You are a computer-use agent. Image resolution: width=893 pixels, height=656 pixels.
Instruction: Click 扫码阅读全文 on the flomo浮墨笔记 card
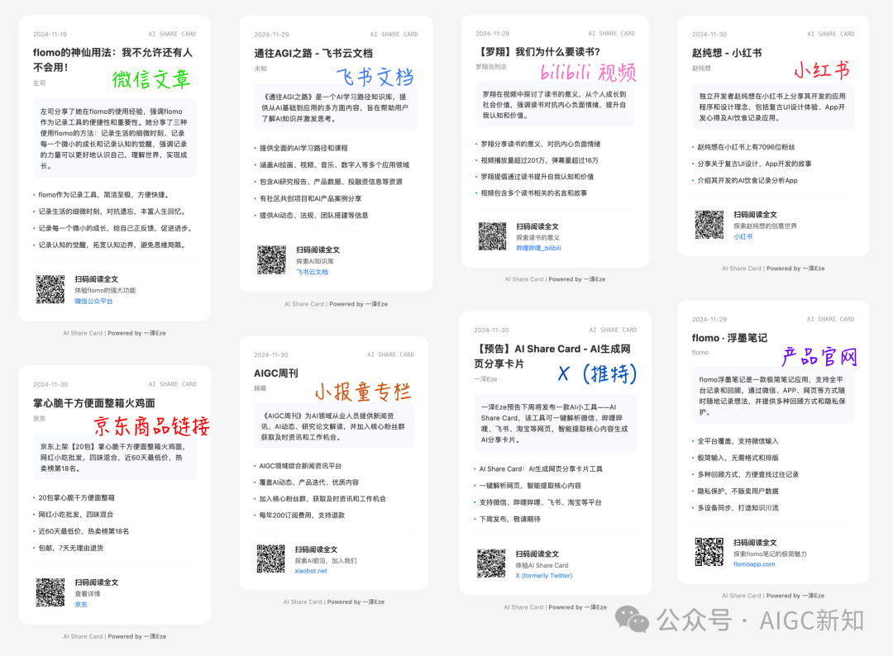coord(755,543)
